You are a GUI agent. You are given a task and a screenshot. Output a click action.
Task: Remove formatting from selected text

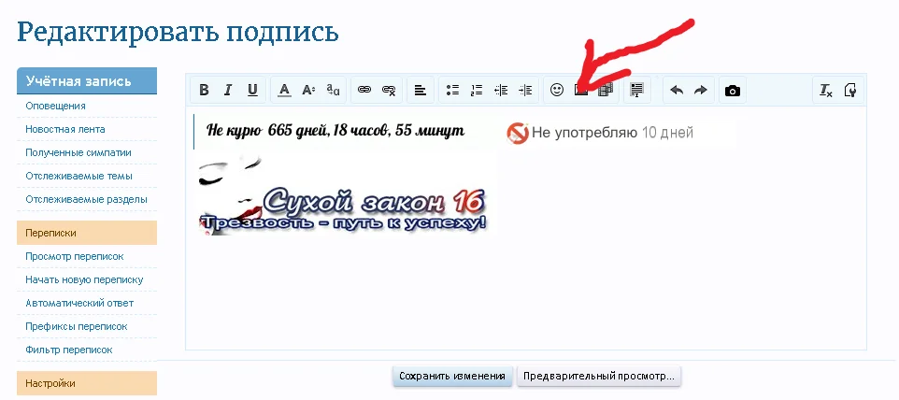click(825, 90)
